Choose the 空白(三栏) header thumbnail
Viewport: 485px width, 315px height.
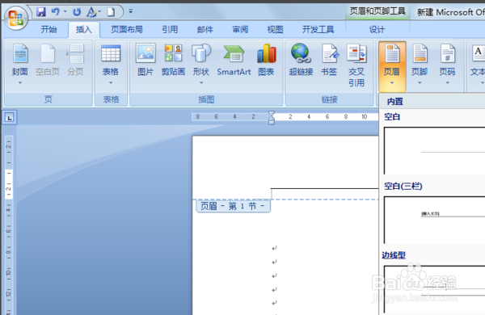point(434,220)
